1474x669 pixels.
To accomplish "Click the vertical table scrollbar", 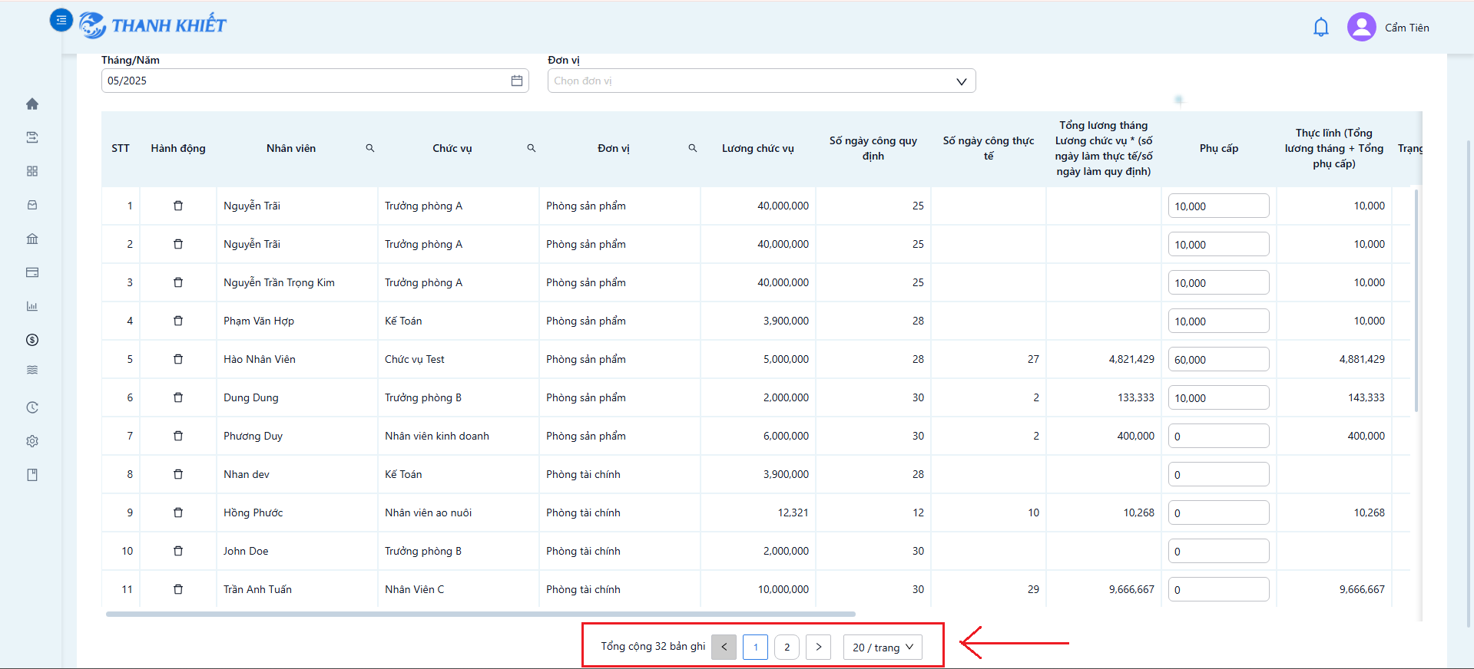I will coord(1416,301).
